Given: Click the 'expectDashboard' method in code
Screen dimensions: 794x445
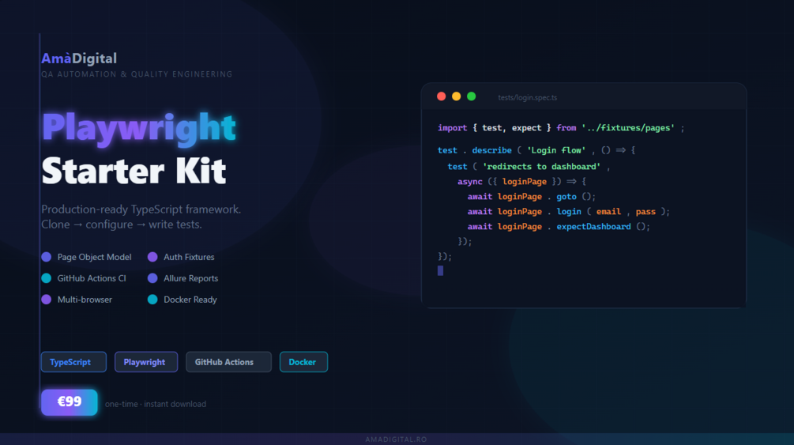Looking at the screenshot, I should point(593,227).
